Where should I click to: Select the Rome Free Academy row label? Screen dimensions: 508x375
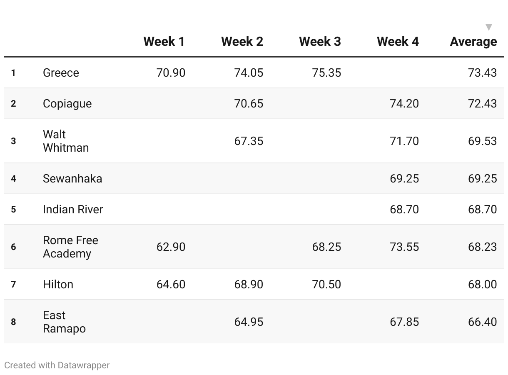click(x=70, y=247)
